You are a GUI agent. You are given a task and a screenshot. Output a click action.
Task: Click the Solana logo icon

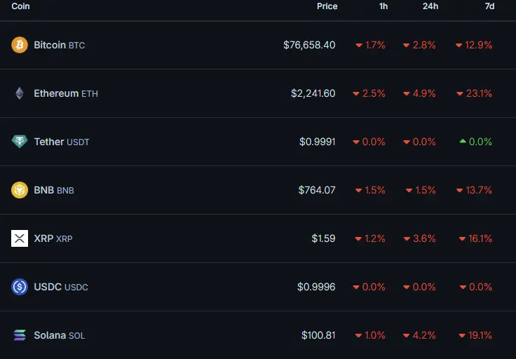coord(20,335)
